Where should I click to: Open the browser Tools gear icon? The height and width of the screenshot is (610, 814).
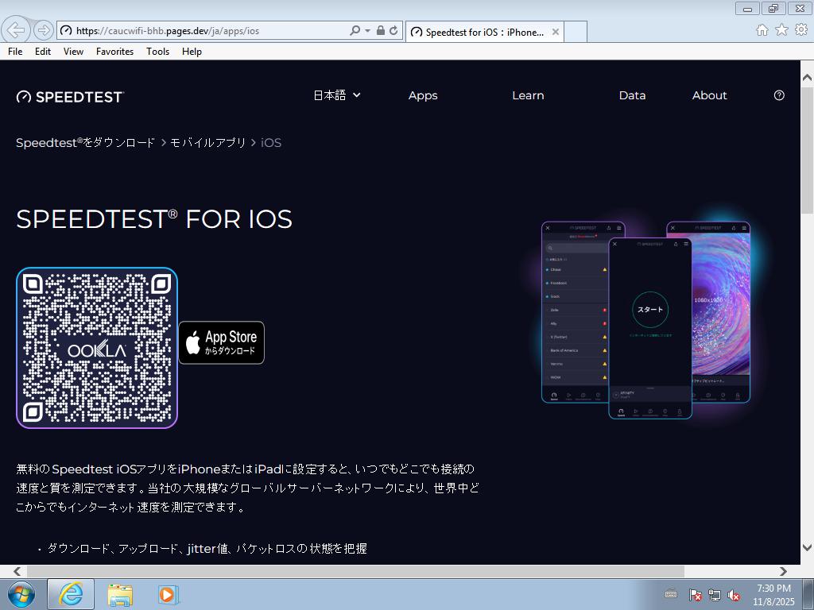[800, 29]
